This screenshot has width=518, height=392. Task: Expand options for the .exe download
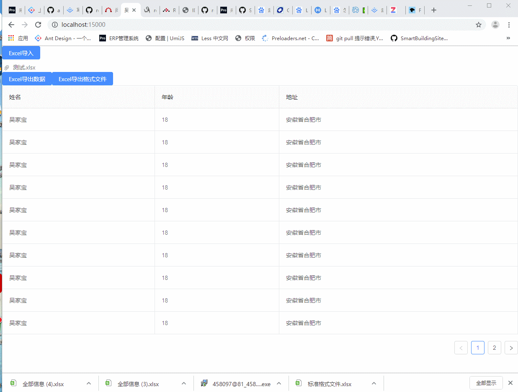[279, 383]
